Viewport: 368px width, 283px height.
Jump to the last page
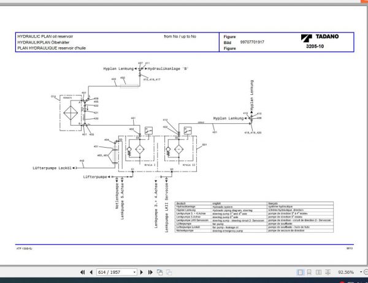coord(150,272)
